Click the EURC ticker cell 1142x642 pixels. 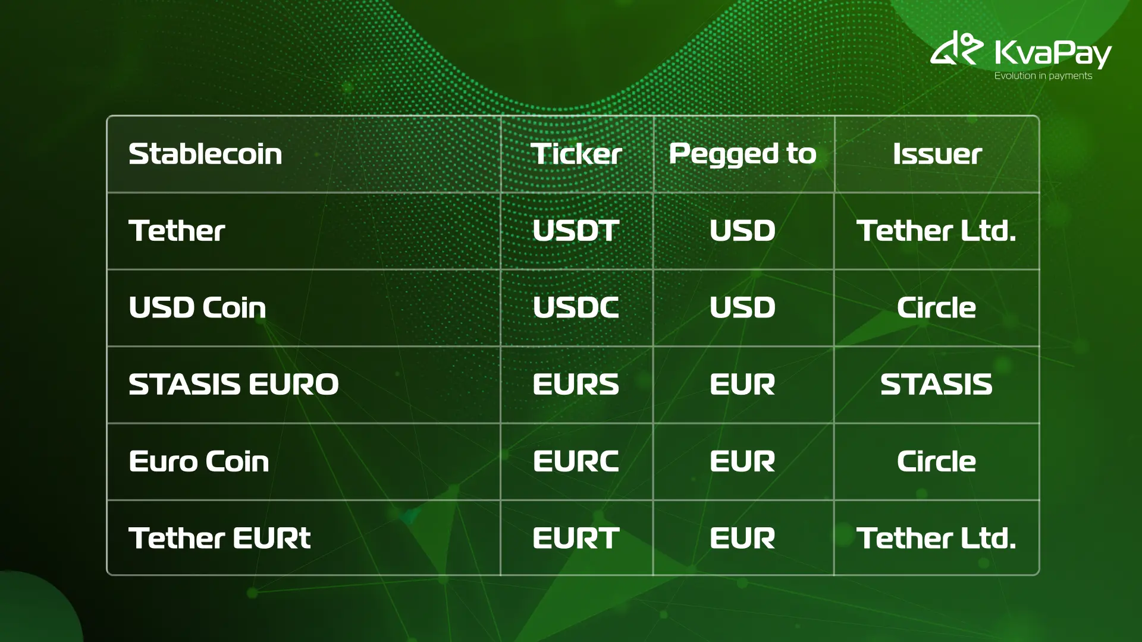point(576,461)
